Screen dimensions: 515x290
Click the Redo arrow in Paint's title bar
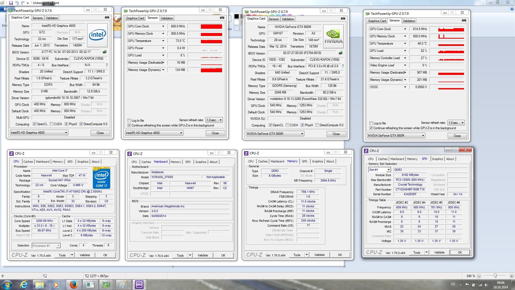[23, 3]
